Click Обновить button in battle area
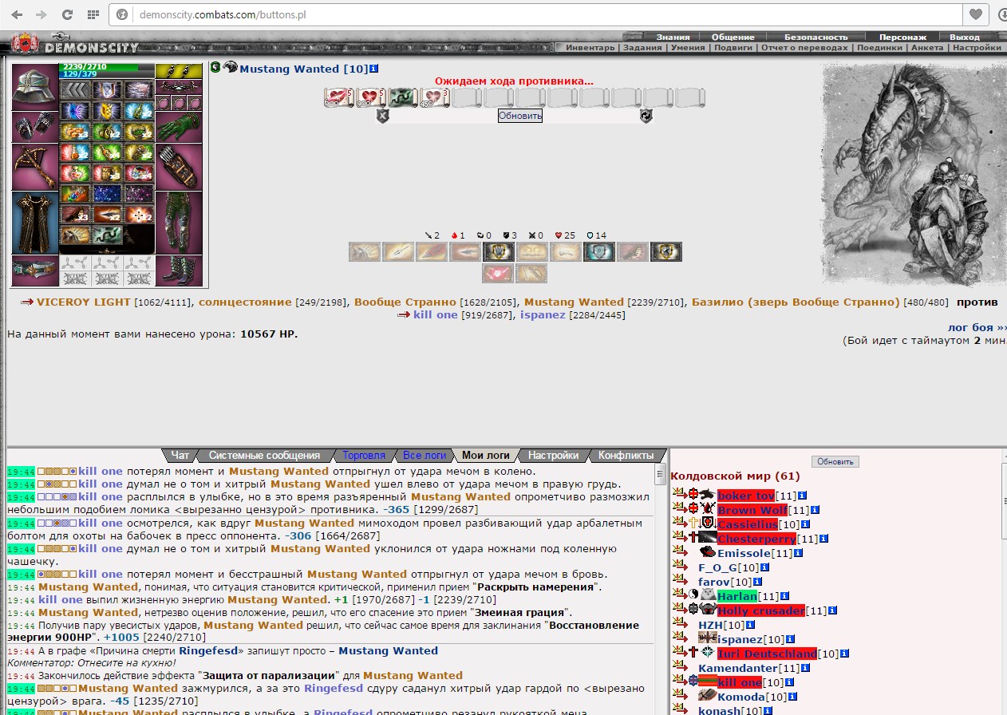 coord(520,116)
